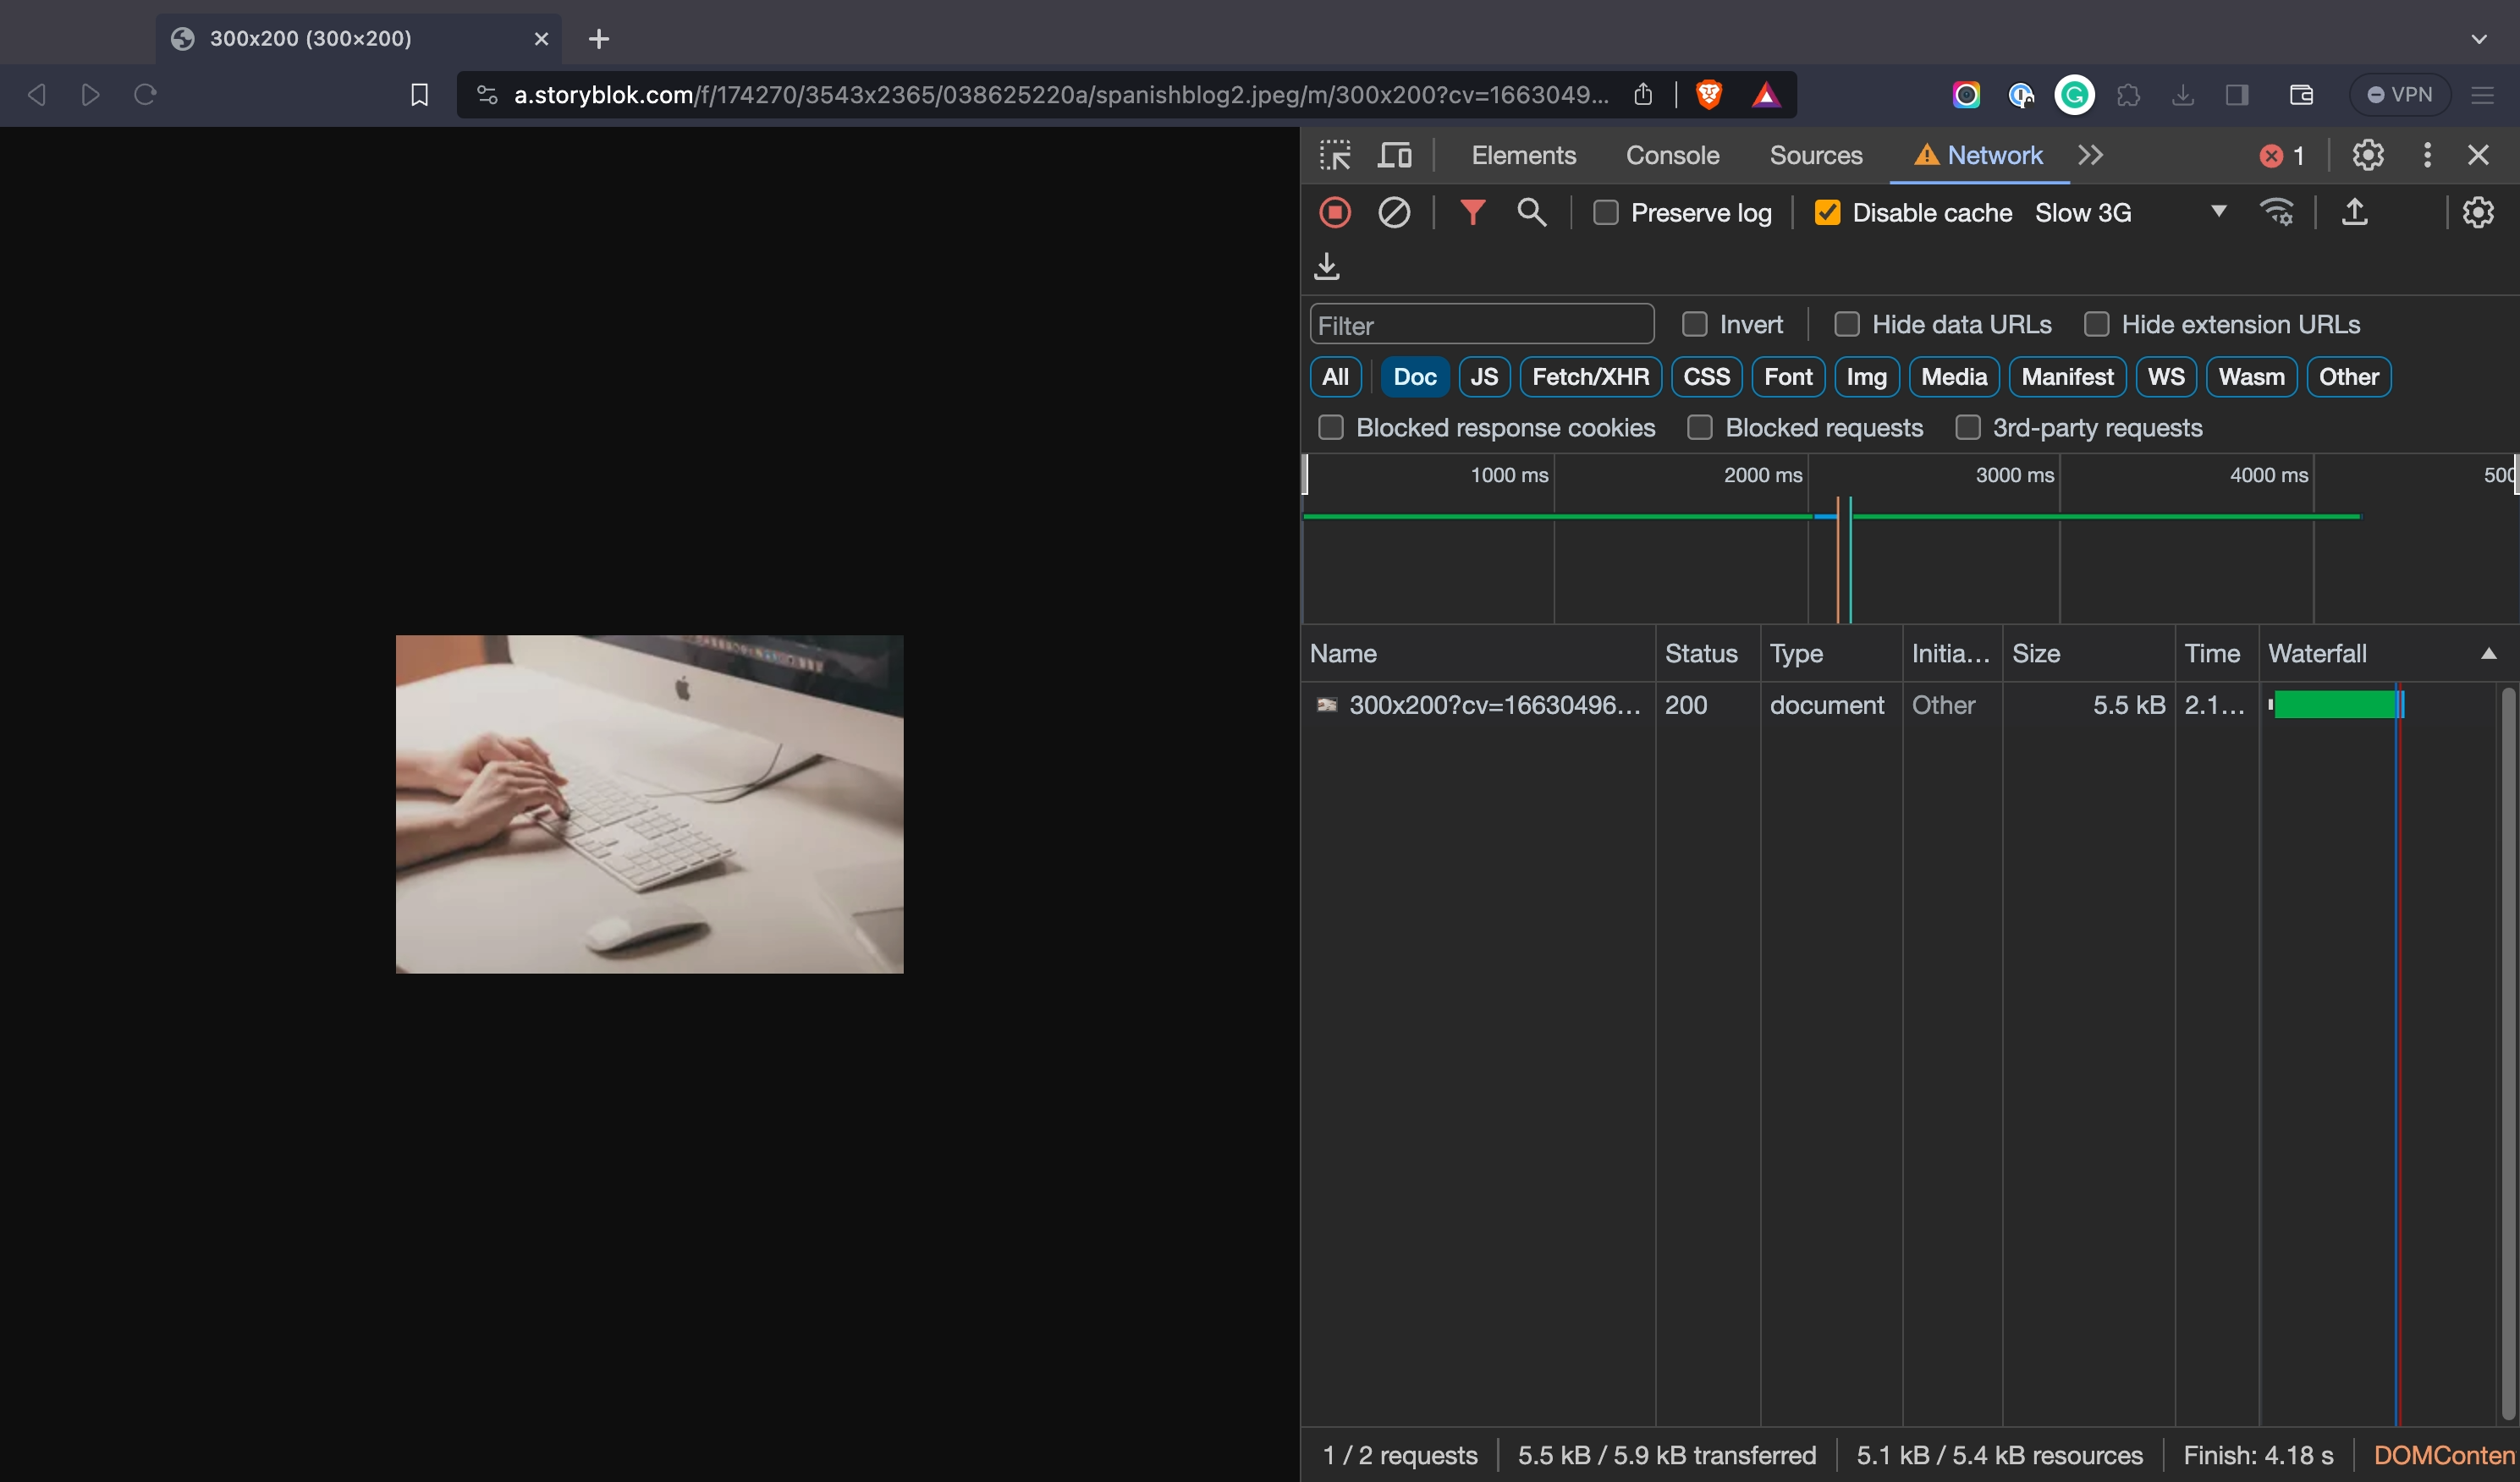Screen dimensions: 2520x1482
Task: Enable the Preserve log checkbox
Action: click(x=1606, y=213)
